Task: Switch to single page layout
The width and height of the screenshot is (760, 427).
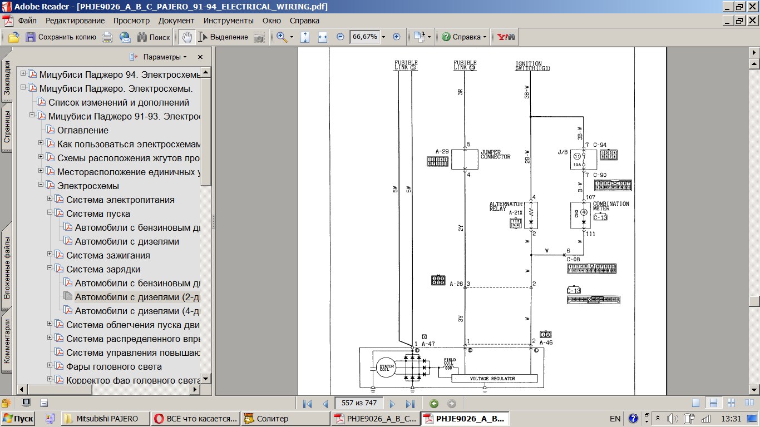Action: pyautogui.click(x=695, y=403)
